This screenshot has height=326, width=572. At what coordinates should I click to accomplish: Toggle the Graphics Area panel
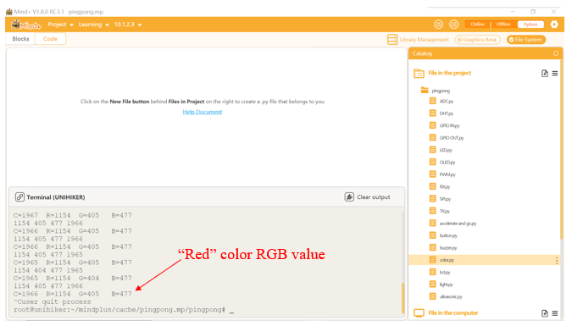tap(477, 40)
